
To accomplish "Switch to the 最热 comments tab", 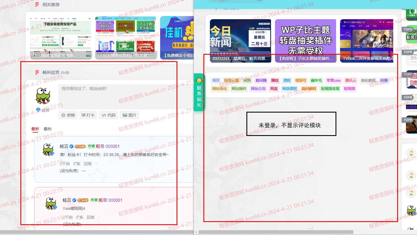I will tap(48, 129).
